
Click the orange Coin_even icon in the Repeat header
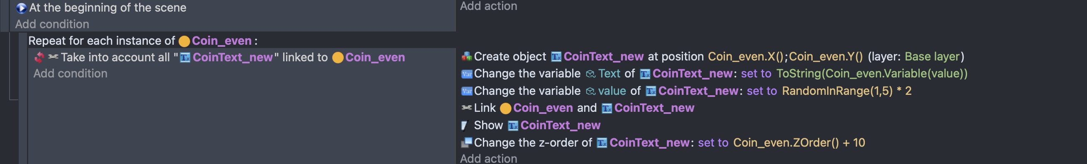pos(184,41)
